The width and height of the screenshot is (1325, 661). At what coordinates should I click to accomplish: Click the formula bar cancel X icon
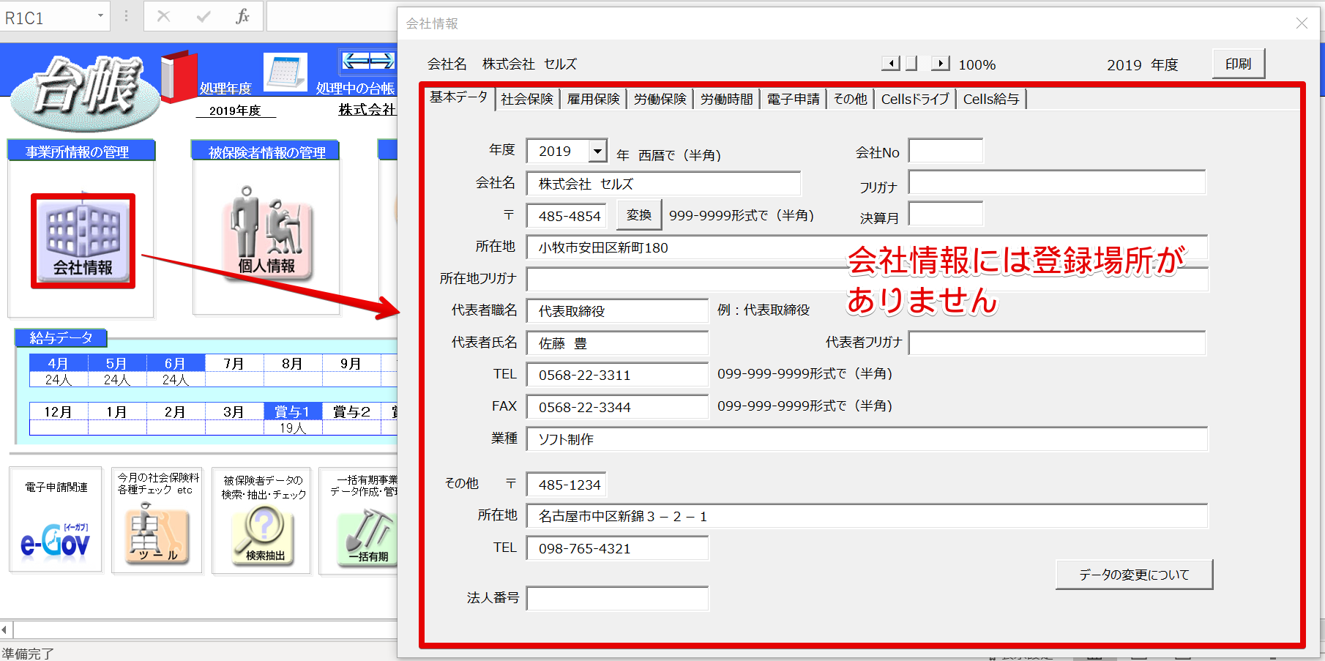click(164, 16)
